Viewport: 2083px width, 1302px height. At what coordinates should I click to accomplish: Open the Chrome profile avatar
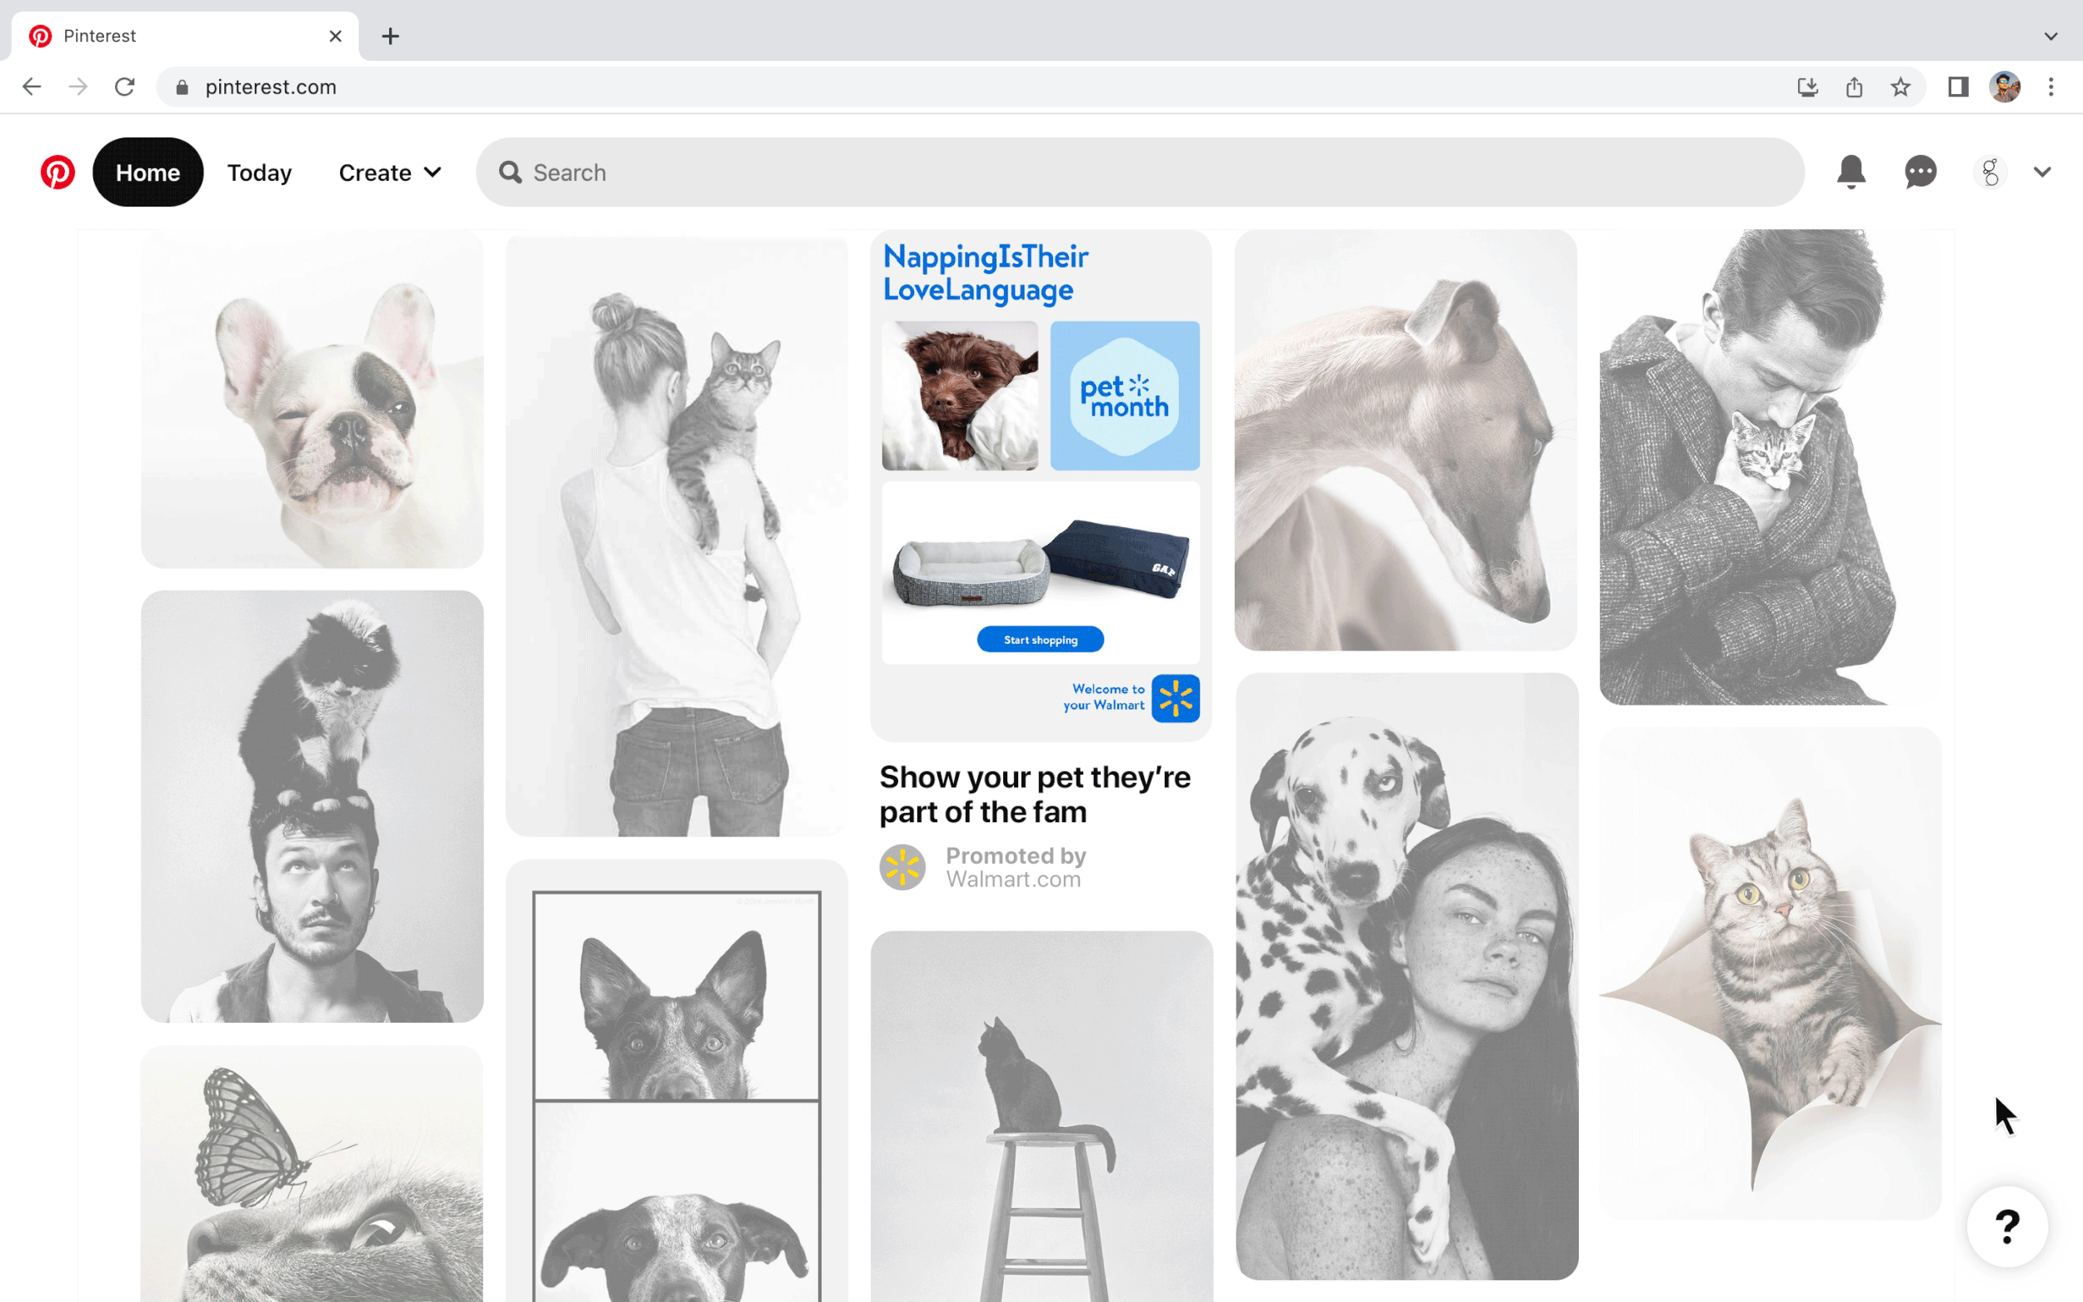click(2005, 87)
